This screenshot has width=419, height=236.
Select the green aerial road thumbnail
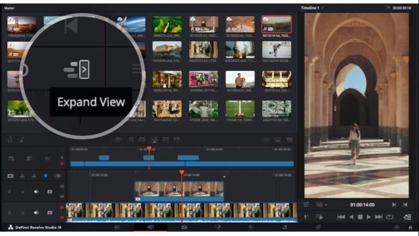click(x=167, y=24)
